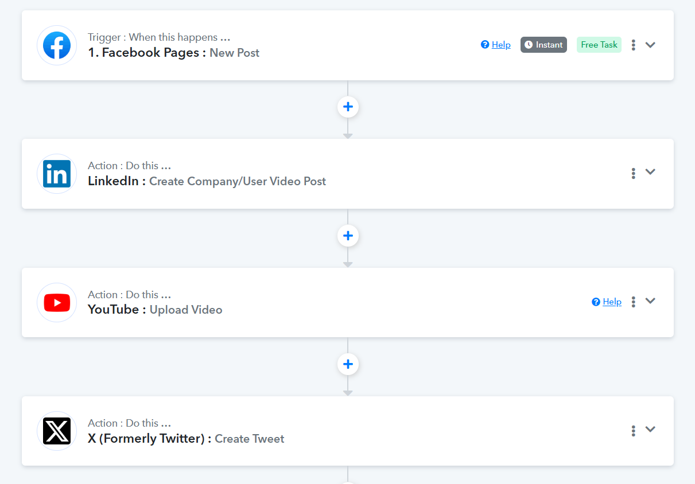
Task: Expand the Facebook Pages trigger step
Action: click(x=650, y=45)
